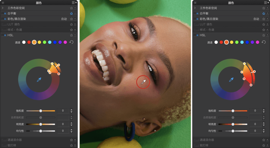Reset HSL channels in left panel
This screenshot has height=148, width=270.
click(x=71, y=42)
